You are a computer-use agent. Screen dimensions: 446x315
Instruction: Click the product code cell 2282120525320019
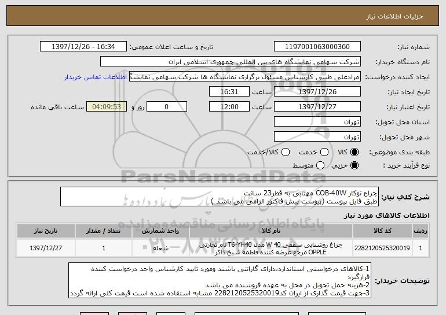tap(382, 248)
